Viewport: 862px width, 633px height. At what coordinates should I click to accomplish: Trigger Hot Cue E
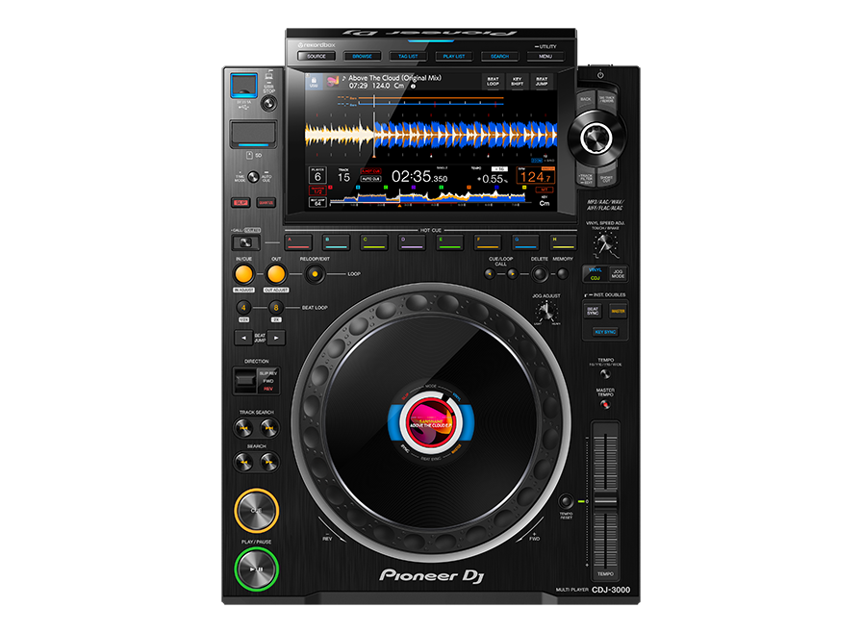point(449,241)
